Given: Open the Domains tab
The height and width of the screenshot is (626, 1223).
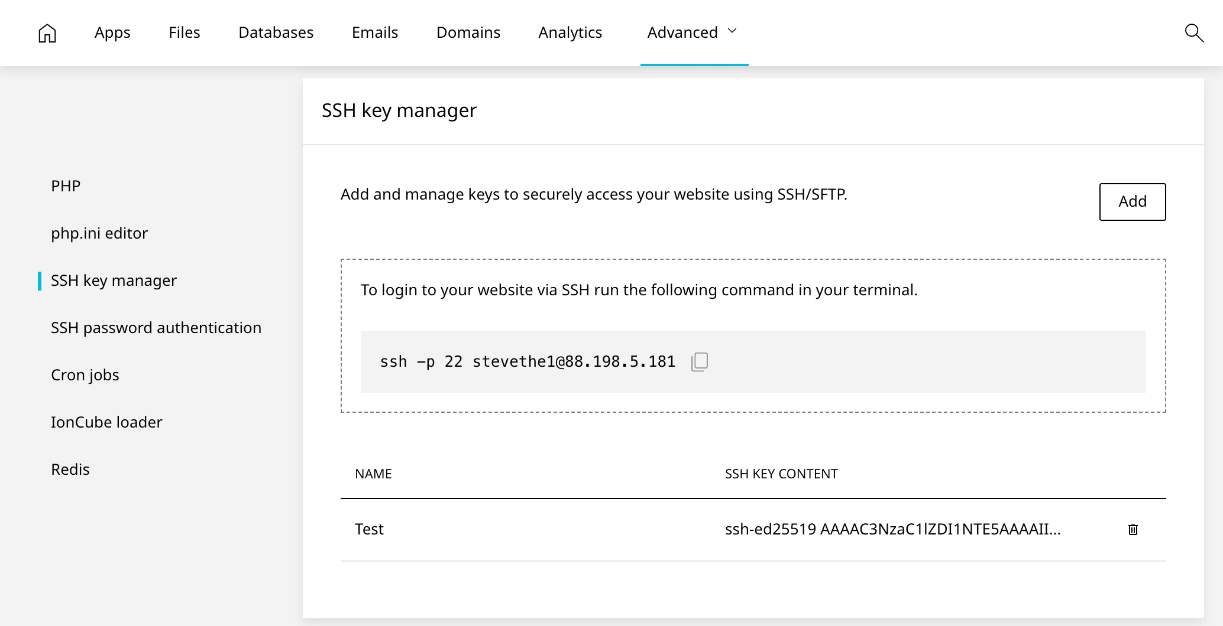Looking at the screenshot, I should [468, 32].
